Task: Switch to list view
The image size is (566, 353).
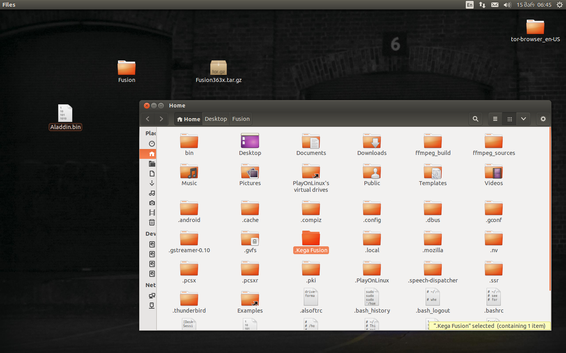Action: (495, 119)
